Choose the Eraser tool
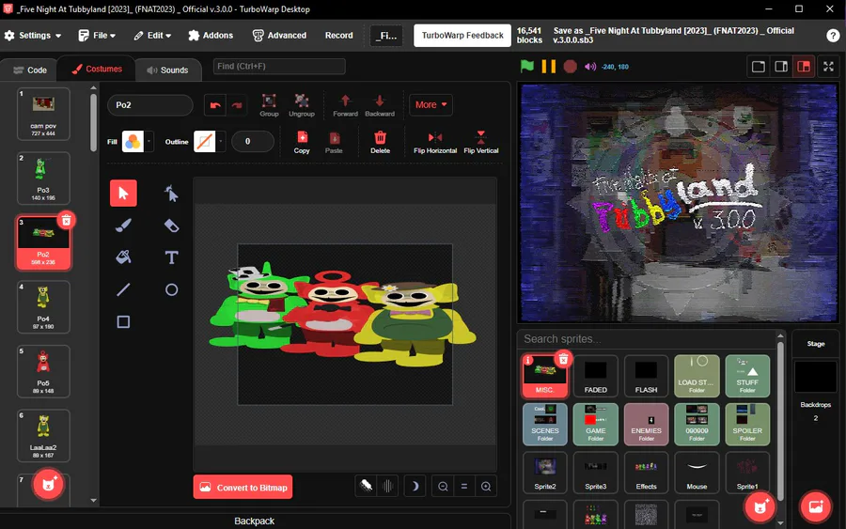 (x=171, y=226)
